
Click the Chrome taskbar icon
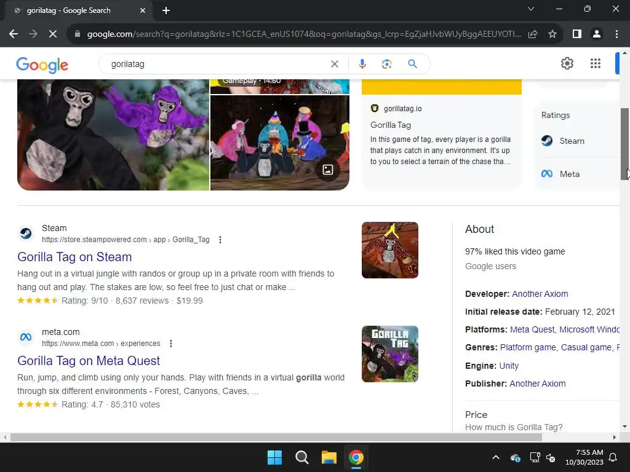coord(356,457)
